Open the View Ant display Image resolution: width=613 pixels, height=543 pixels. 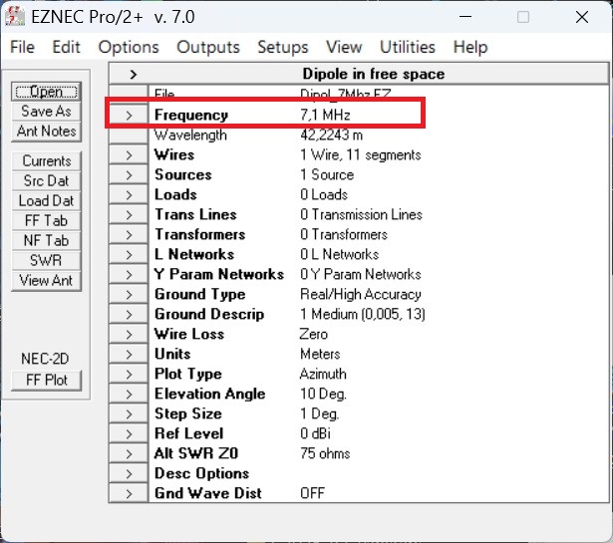[46, 280]
